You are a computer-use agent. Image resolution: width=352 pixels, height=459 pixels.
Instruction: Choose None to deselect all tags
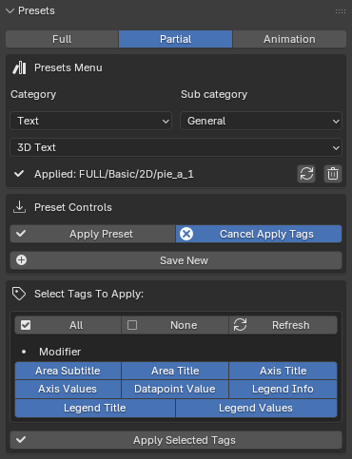175,325
